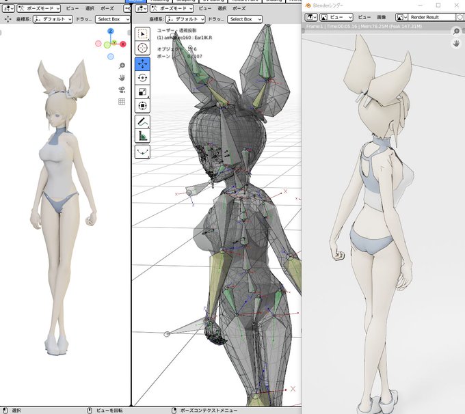The height and width of the screenshot is (414, 465).
Task: Select the Move tool in the toolbar
Action: (142, 64)
